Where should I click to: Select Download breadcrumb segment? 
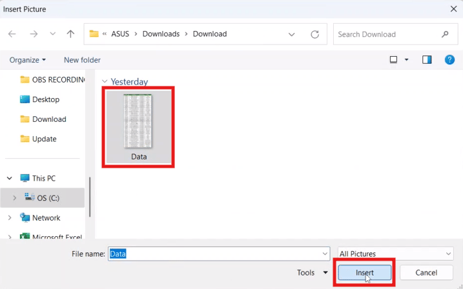(210, 34)
